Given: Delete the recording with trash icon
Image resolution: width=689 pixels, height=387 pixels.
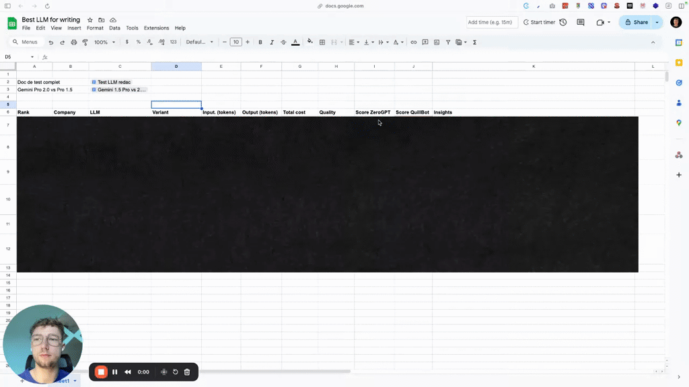Looking at the screenshot, I should [x=187, y=372].
